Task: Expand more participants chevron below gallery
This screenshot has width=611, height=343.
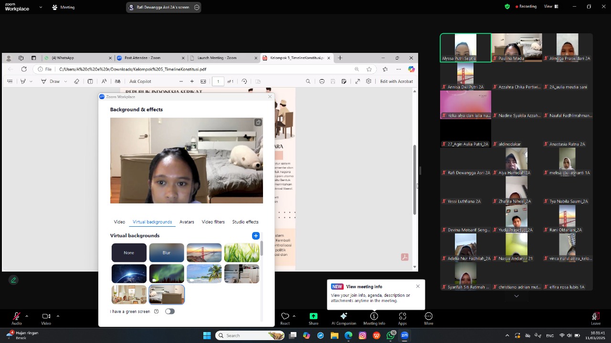Action: pyautogui.click(x=516, y=296)
